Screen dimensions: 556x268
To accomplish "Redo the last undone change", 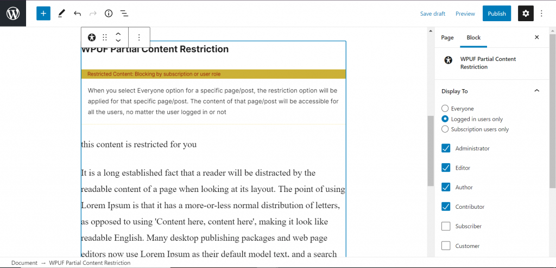I will point(93,14).
